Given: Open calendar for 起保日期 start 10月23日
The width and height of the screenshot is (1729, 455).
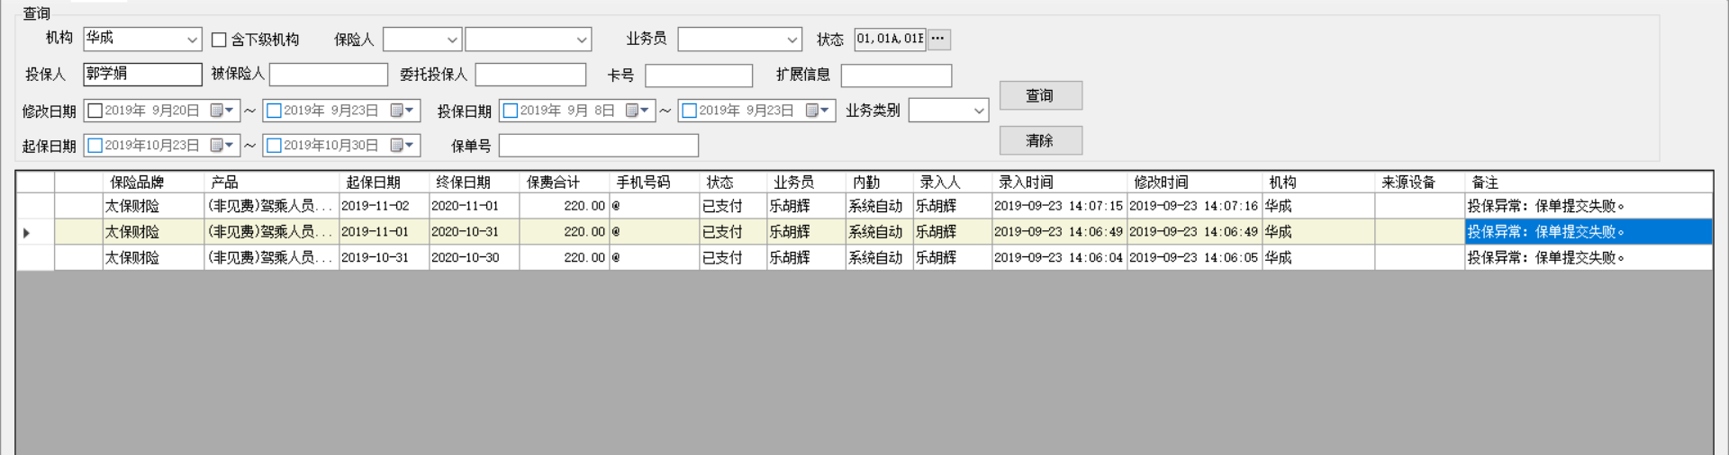Looking at the screenshot, I should click(222, 146).
